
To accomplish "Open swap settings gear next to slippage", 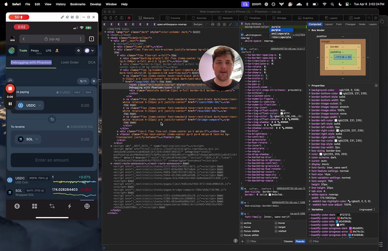I will tap(94, 81).
